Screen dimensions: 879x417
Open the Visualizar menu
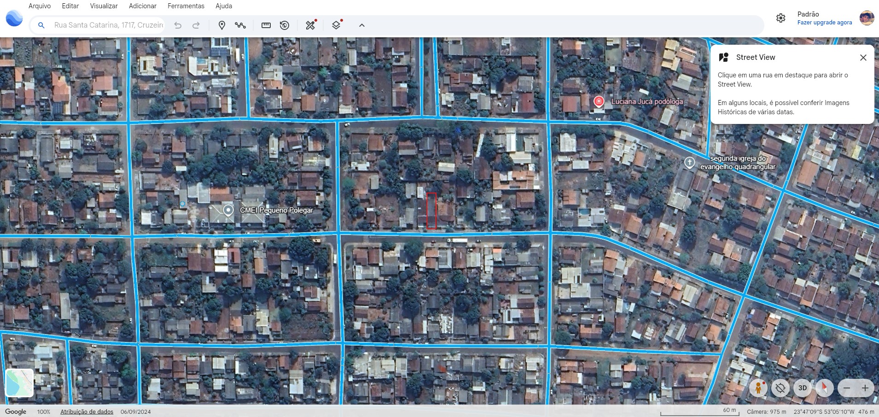tap(104, 6)
